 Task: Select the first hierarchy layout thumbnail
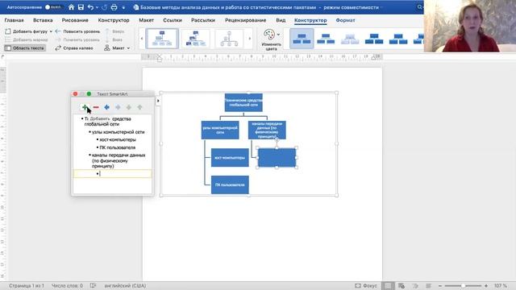point(162,39)
